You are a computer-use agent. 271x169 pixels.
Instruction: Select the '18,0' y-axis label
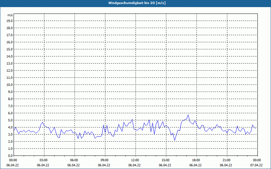coord(9,28)
